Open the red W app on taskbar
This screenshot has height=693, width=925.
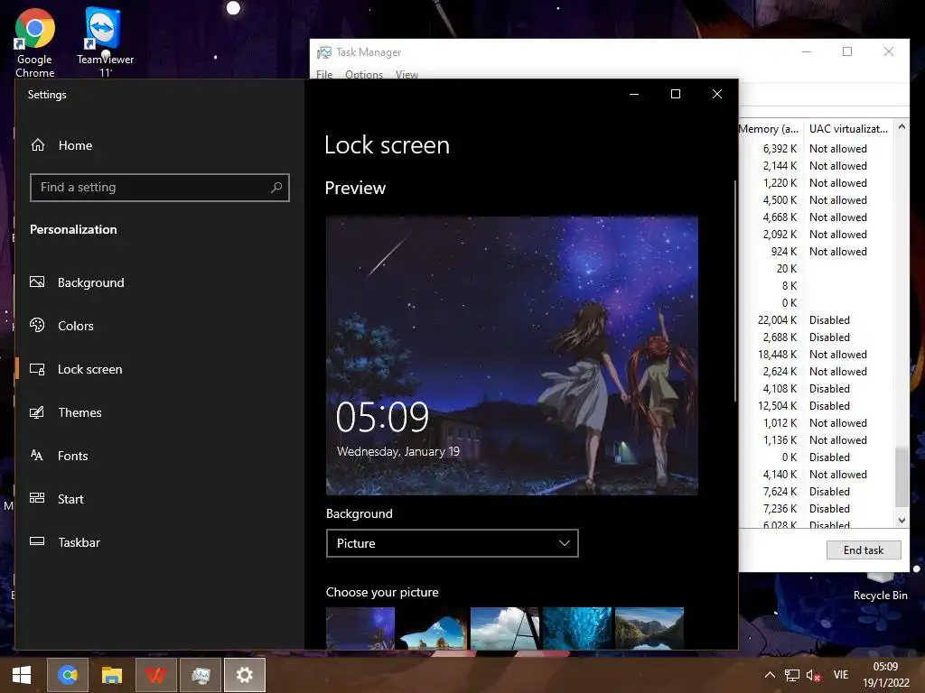click(x=155, y=675)
